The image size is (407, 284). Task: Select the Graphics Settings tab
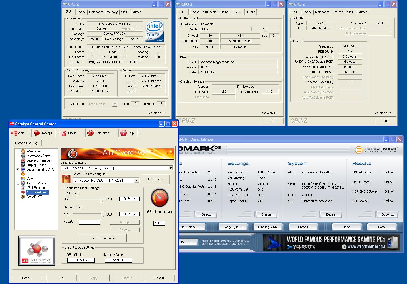coord(27,143)
